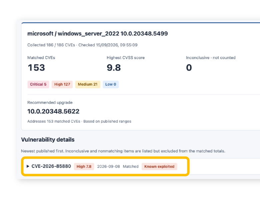This screenshot has height=200, width=260.
Task: Click the Matched CVEs value 153
Action: 36,68
